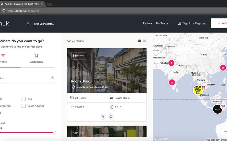Check the South America checkbox

click(24, 106)
